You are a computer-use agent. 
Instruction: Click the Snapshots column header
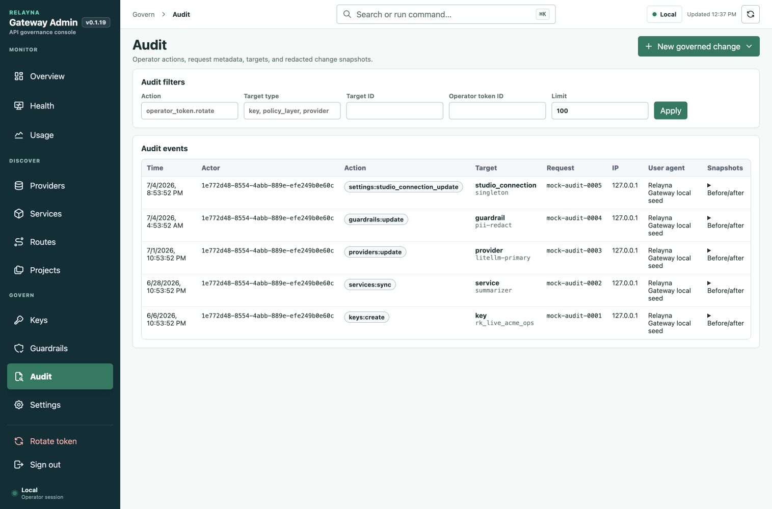pyautogui.click(x=725, y=168)
